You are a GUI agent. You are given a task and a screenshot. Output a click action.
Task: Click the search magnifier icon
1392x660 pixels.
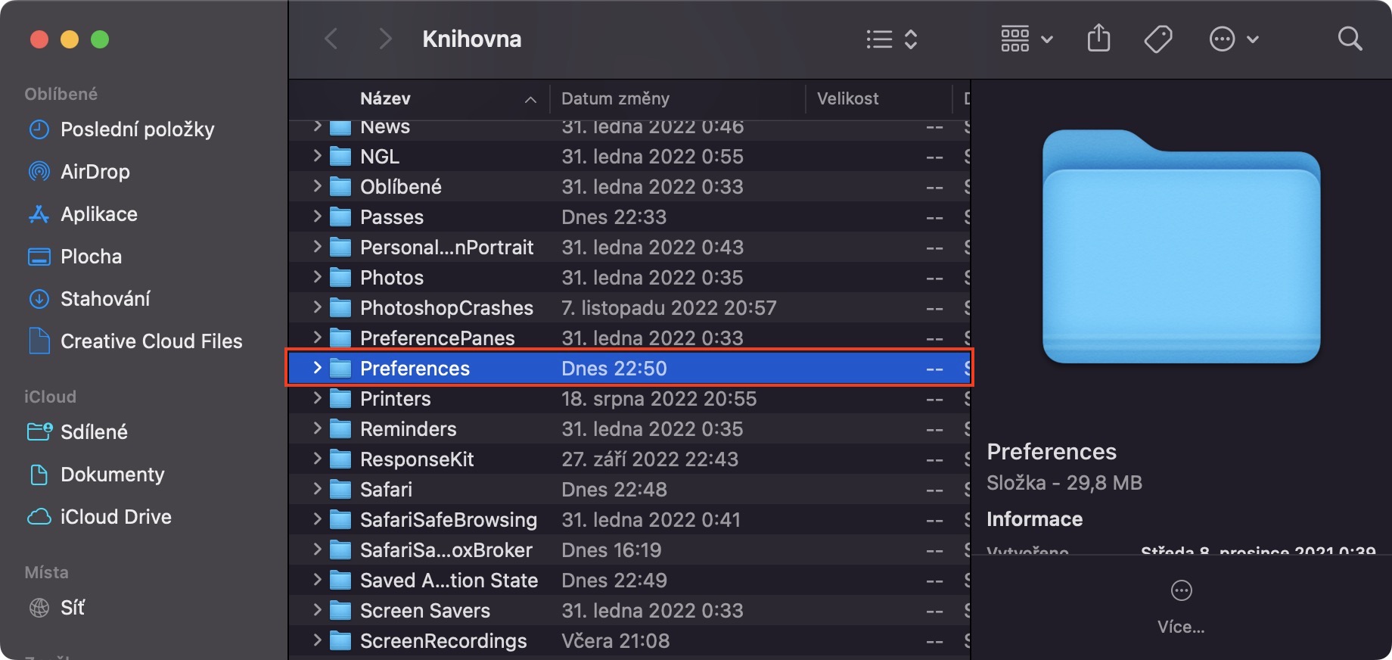(1350, 39)
